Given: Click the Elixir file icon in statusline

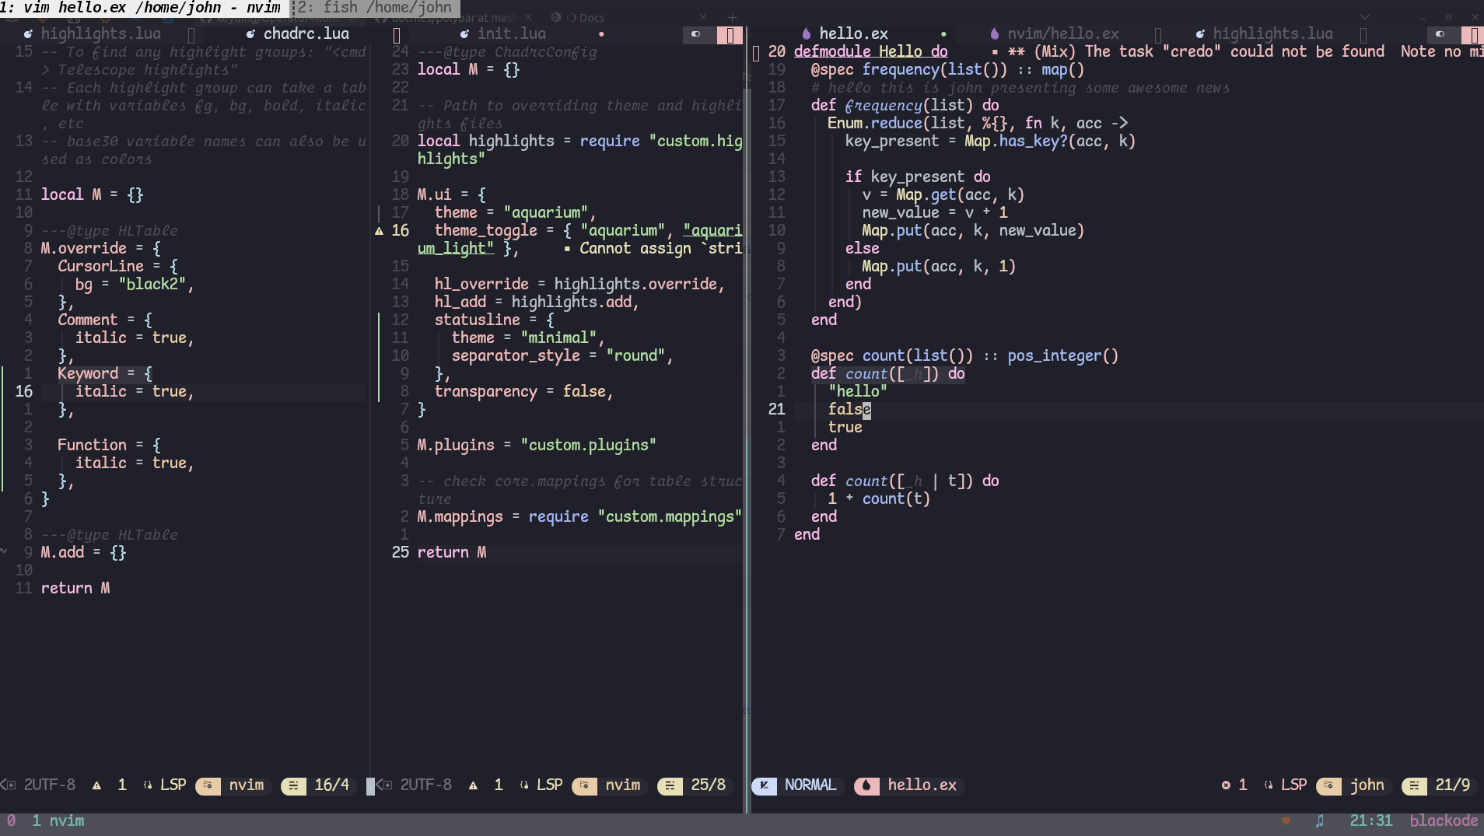Looking at the screenshot, I should [x=866, y=785].
